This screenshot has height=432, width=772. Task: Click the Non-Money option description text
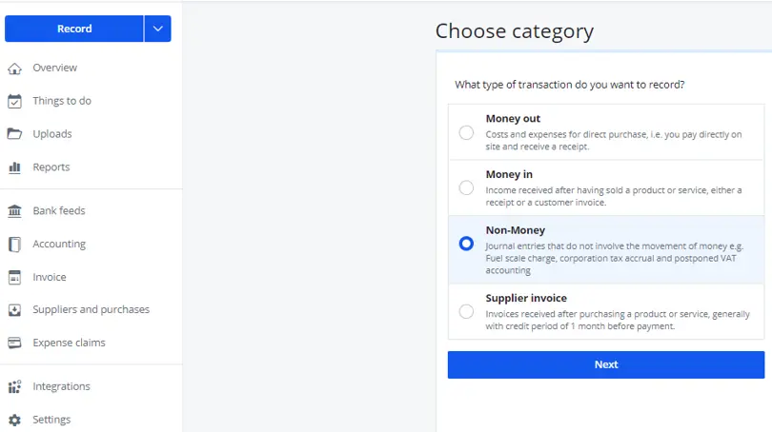coord(615,258)
